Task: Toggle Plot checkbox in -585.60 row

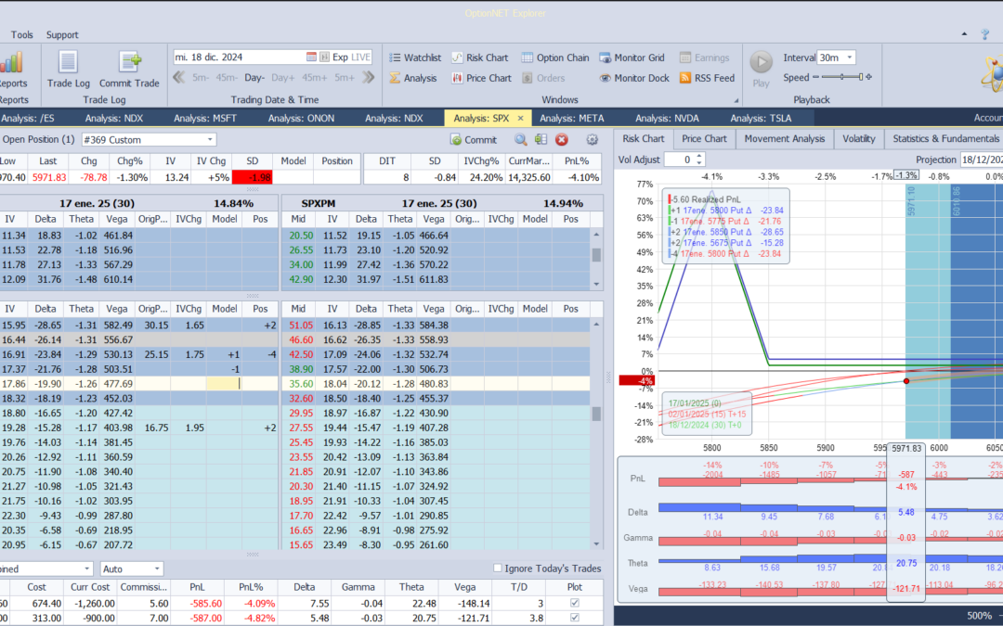Action: (x=575, y=603)
